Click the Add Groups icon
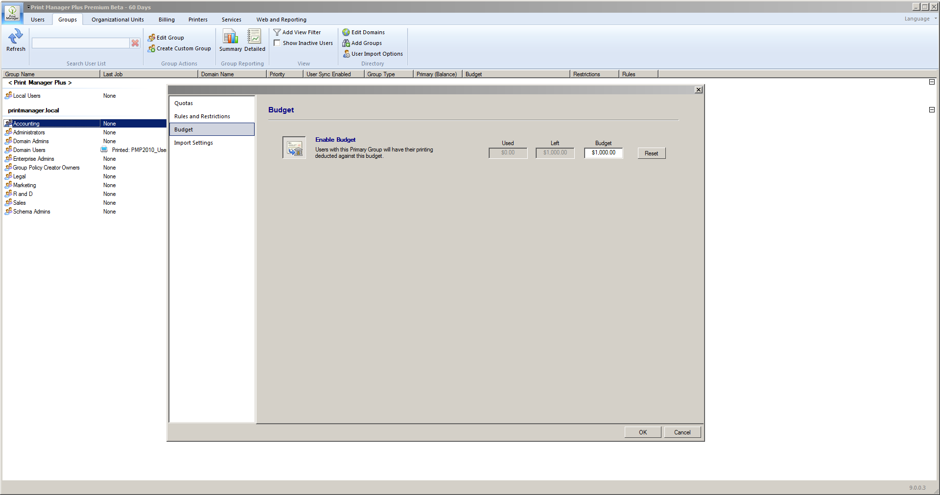This screenshot has height=495, width=940. [x=346, y=43]
